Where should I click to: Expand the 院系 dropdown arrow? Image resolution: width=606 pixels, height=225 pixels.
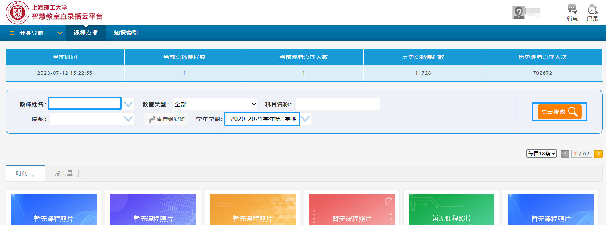(x=128, y=119)
